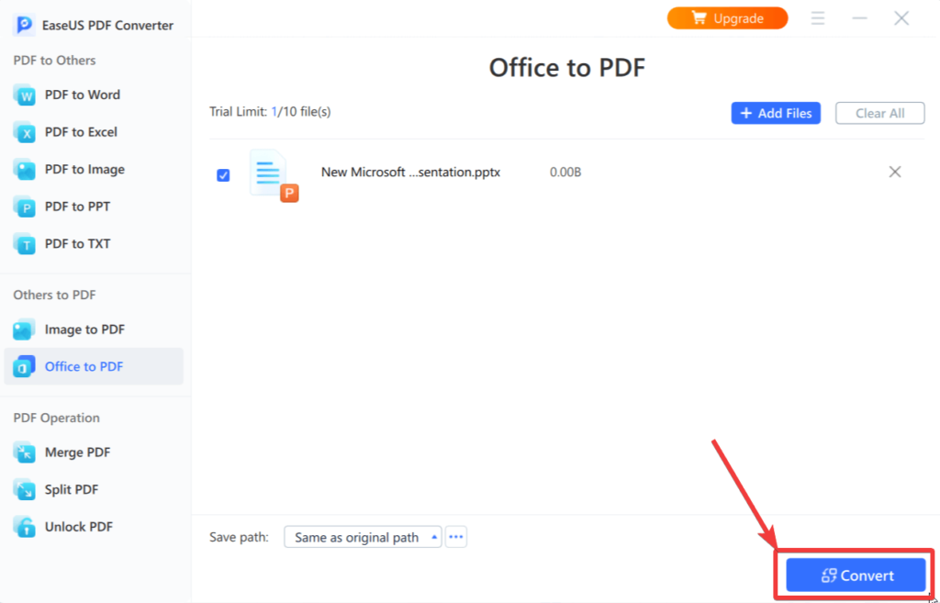Select Image to PDF menu label
This screenshot has height=603, width=940.
tap(84, 329)
